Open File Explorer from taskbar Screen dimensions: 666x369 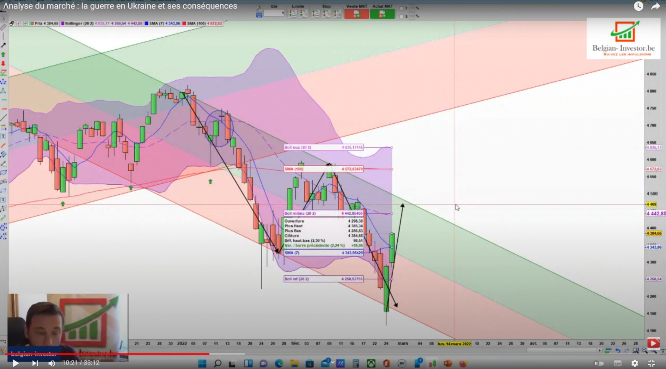pos(294,363)
